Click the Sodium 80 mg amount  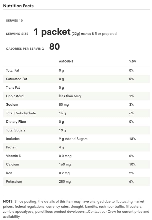[64, 105]
